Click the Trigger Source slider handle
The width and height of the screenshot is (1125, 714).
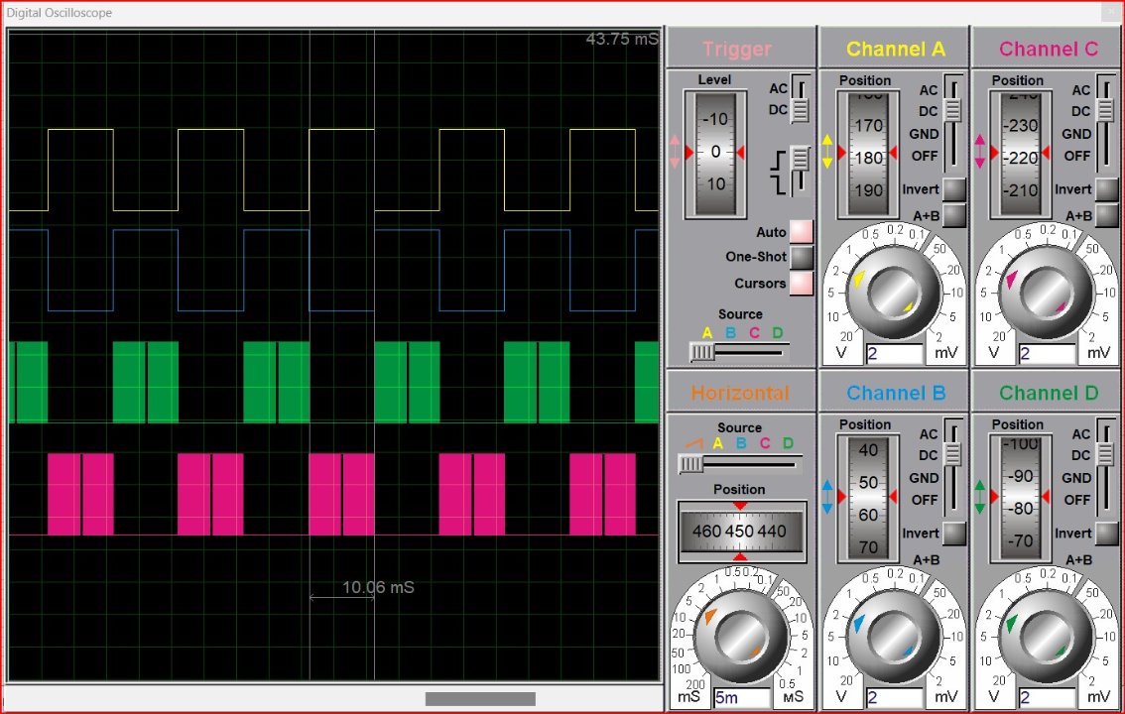click(x=702, y=352)
